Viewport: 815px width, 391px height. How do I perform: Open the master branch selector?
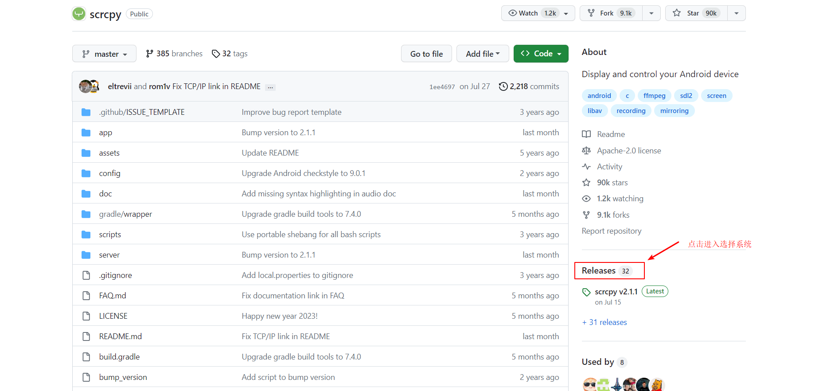104,54
